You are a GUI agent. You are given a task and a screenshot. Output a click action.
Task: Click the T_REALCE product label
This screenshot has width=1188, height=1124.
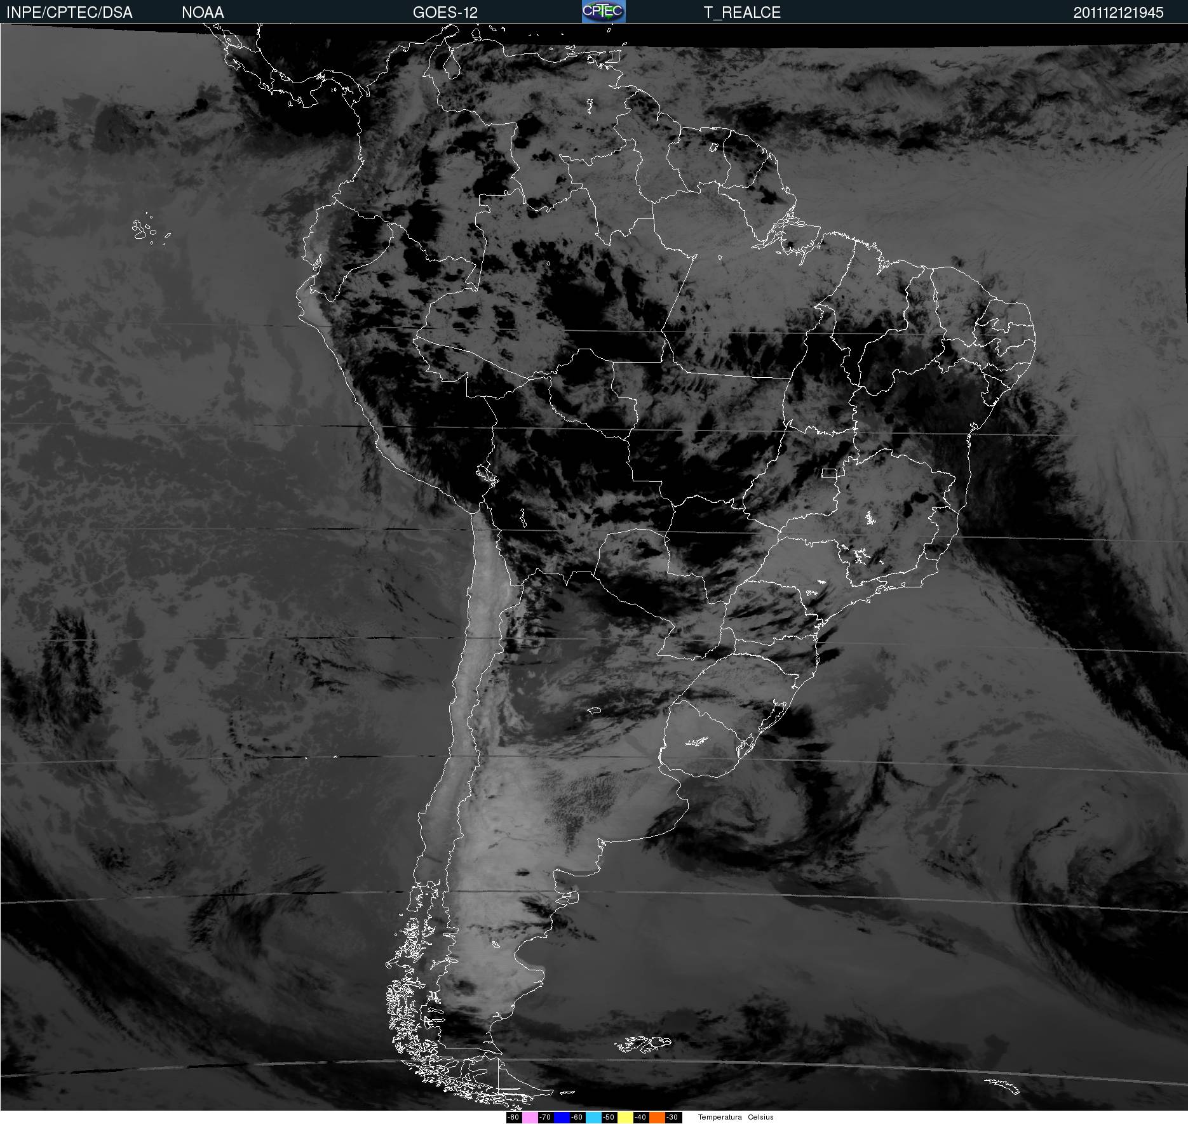pyautogui.click(x=742, y=13)
